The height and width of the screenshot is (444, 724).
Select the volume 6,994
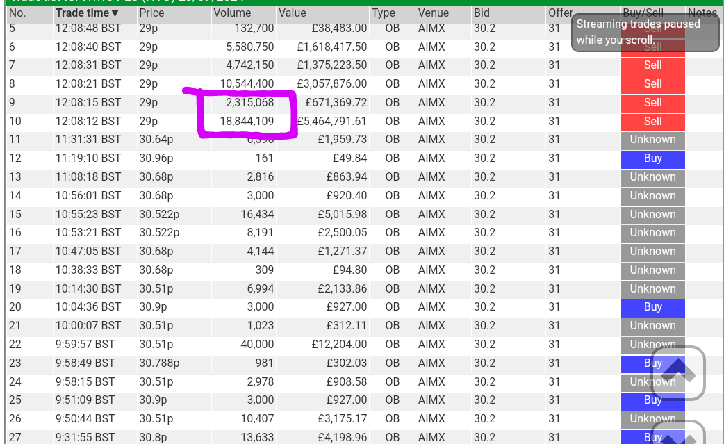coord(261,289)
